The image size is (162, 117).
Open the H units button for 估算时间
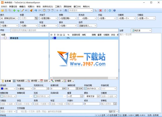pos(64,89)
